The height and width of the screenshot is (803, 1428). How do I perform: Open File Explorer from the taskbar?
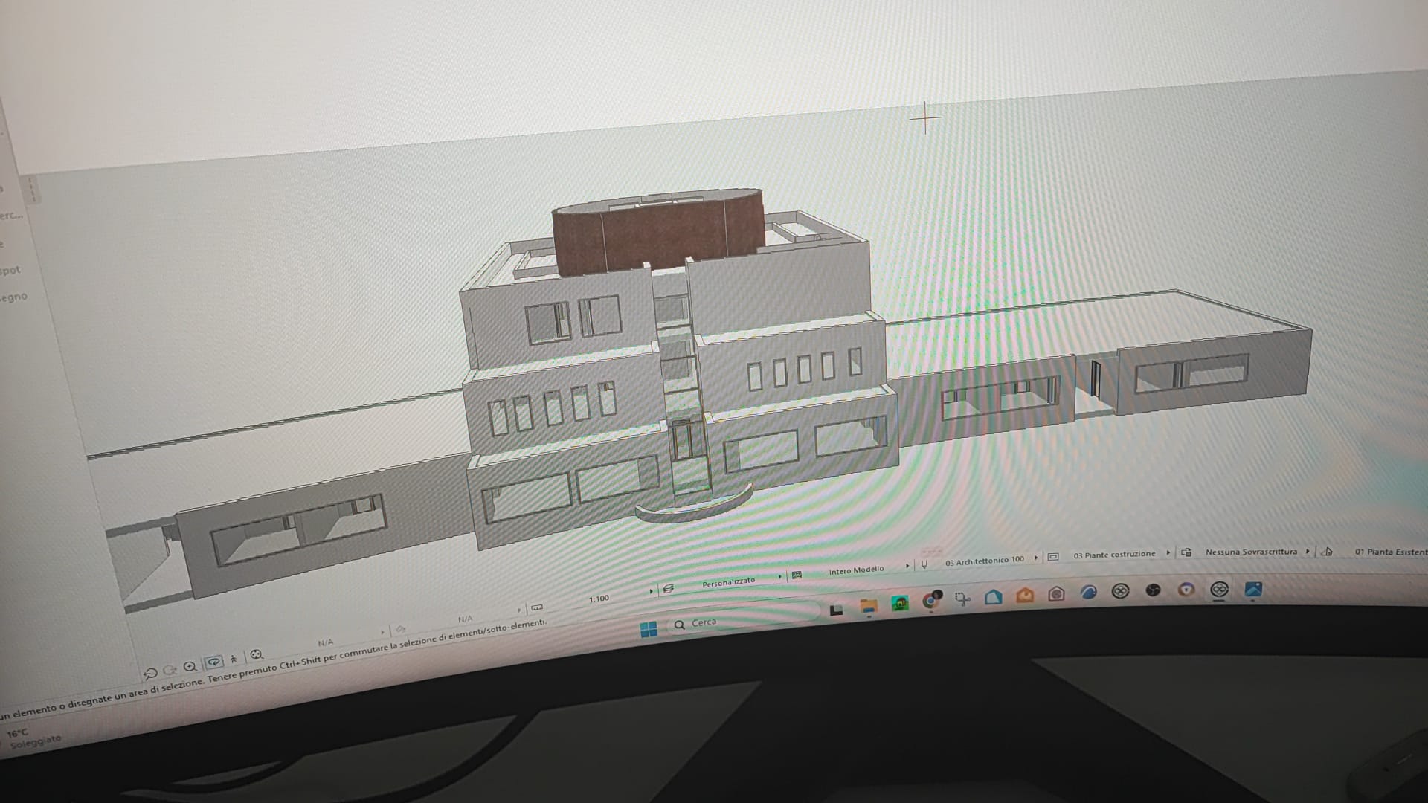(x=868, y=606)
